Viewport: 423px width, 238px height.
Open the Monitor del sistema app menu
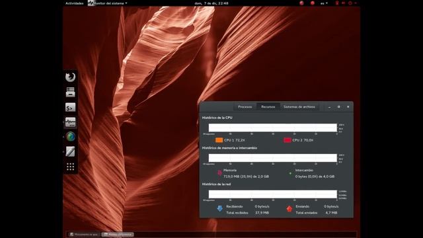(110, 3)
